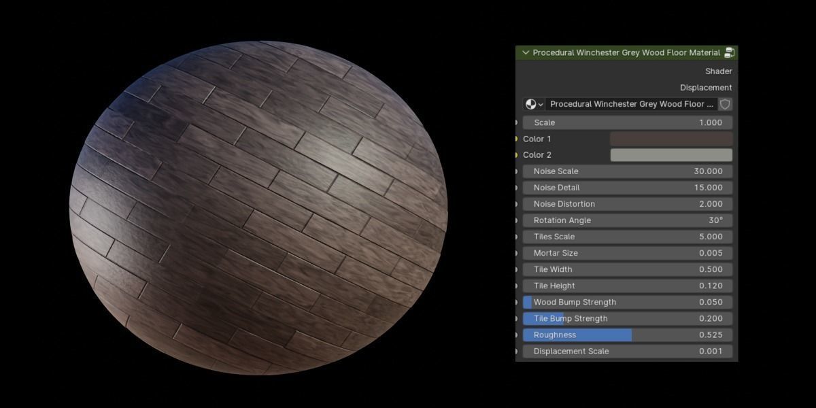Click the Displacement Scale field
The image size is (816, 408).
pos(628,351)
